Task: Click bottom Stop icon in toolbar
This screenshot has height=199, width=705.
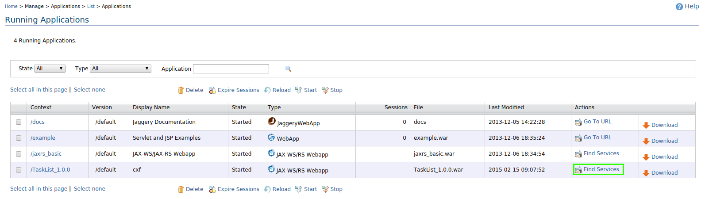Action: pos(325,189)
